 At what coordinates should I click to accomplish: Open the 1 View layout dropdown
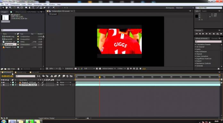coord(121,69)
